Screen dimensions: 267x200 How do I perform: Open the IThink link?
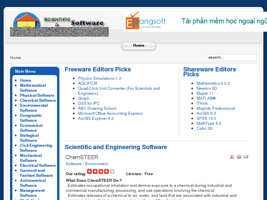[202, 103]
